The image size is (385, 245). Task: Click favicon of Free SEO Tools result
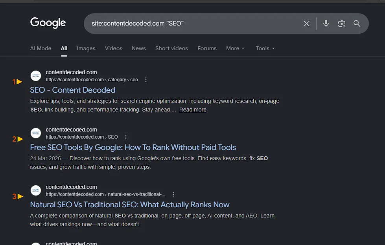coord(36,133)
